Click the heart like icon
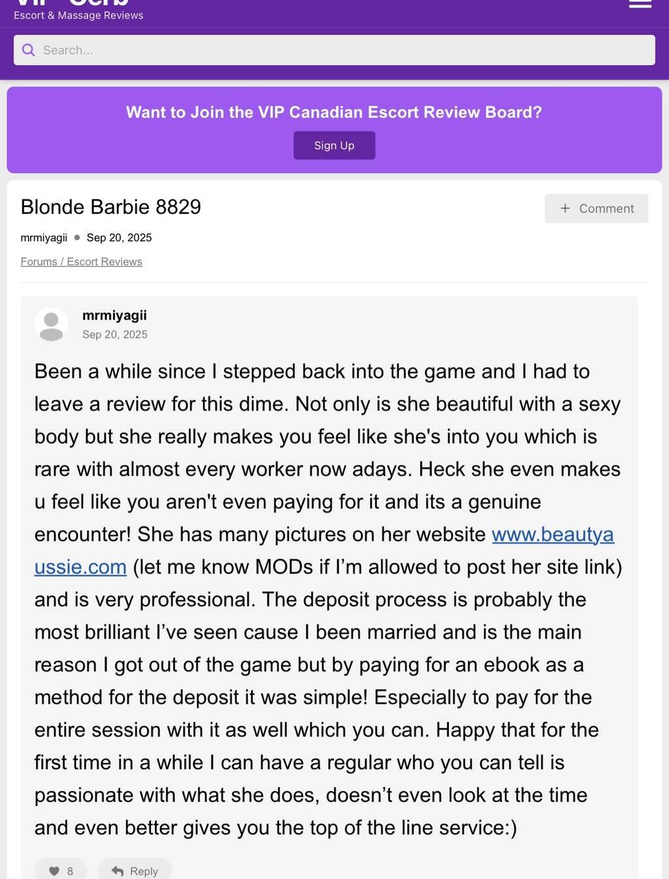Viewport: 669px width, 879px height. [x=54, y=871]
